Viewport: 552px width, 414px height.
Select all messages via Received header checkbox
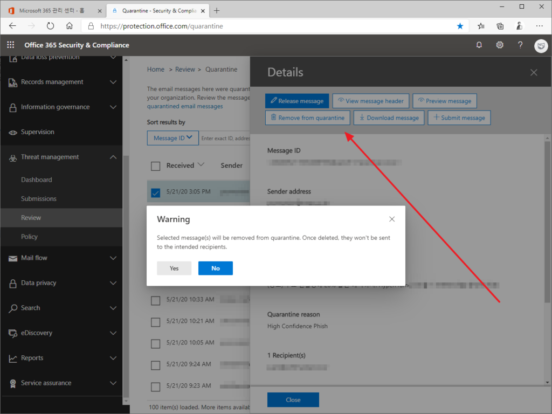[x=156, y=165]
